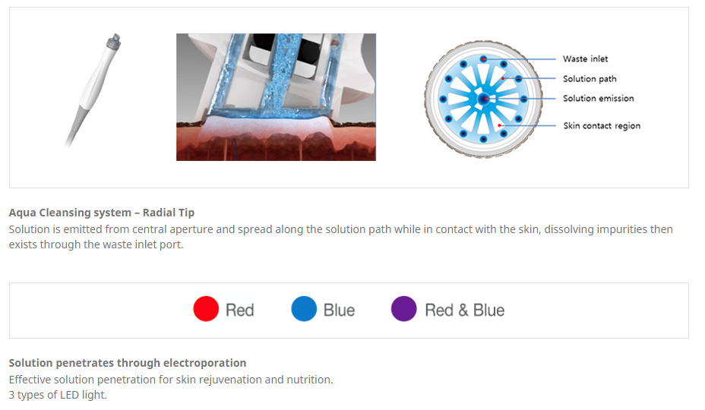Click the top waste inlet dot on diagram
This screenshot has height=410, width=705.
483,59
